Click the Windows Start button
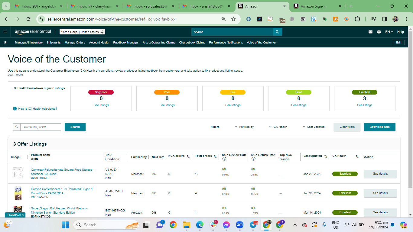Screen dimensions: 413x232 (x=65, y=225)
